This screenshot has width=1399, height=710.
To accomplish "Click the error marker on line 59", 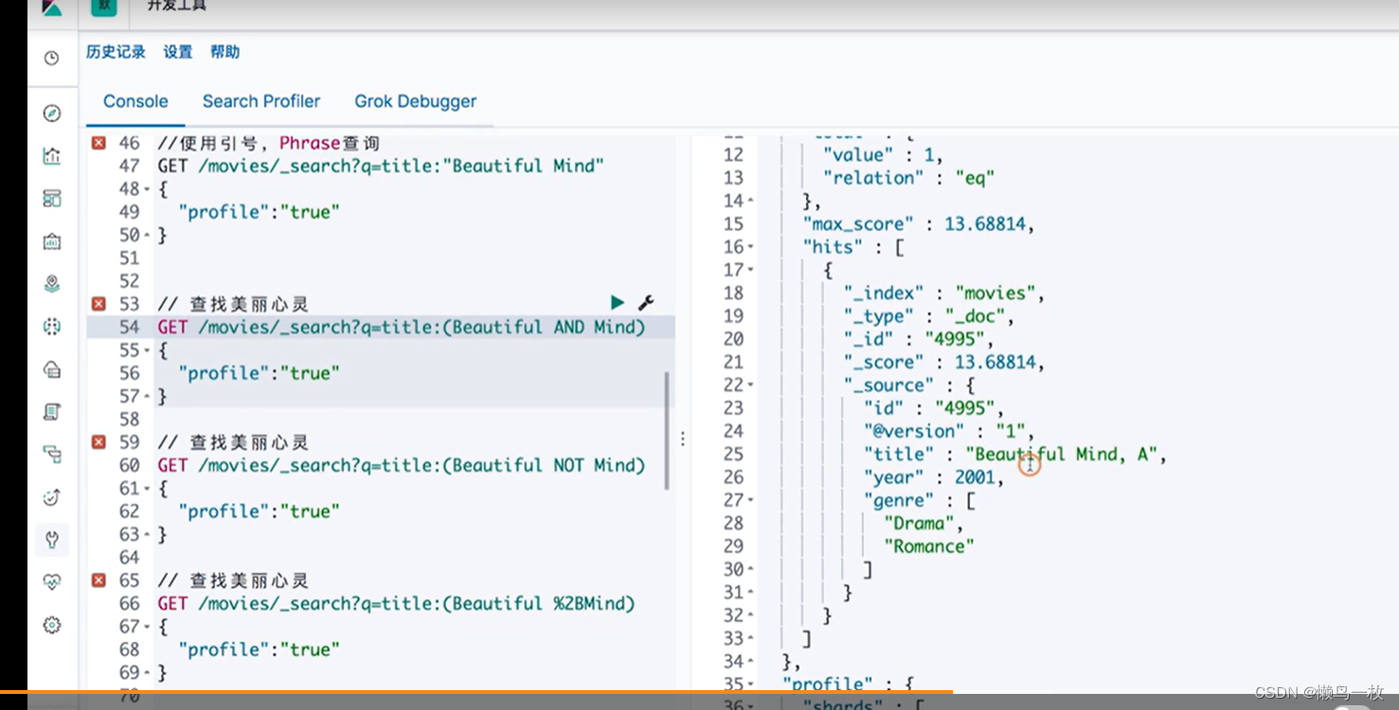I will pyautogui.click(x=99, y=442).
